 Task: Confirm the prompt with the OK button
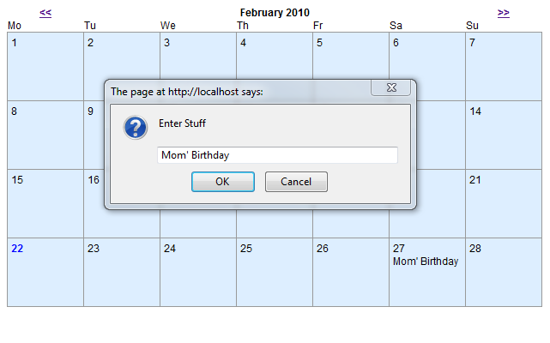(223, 182)
